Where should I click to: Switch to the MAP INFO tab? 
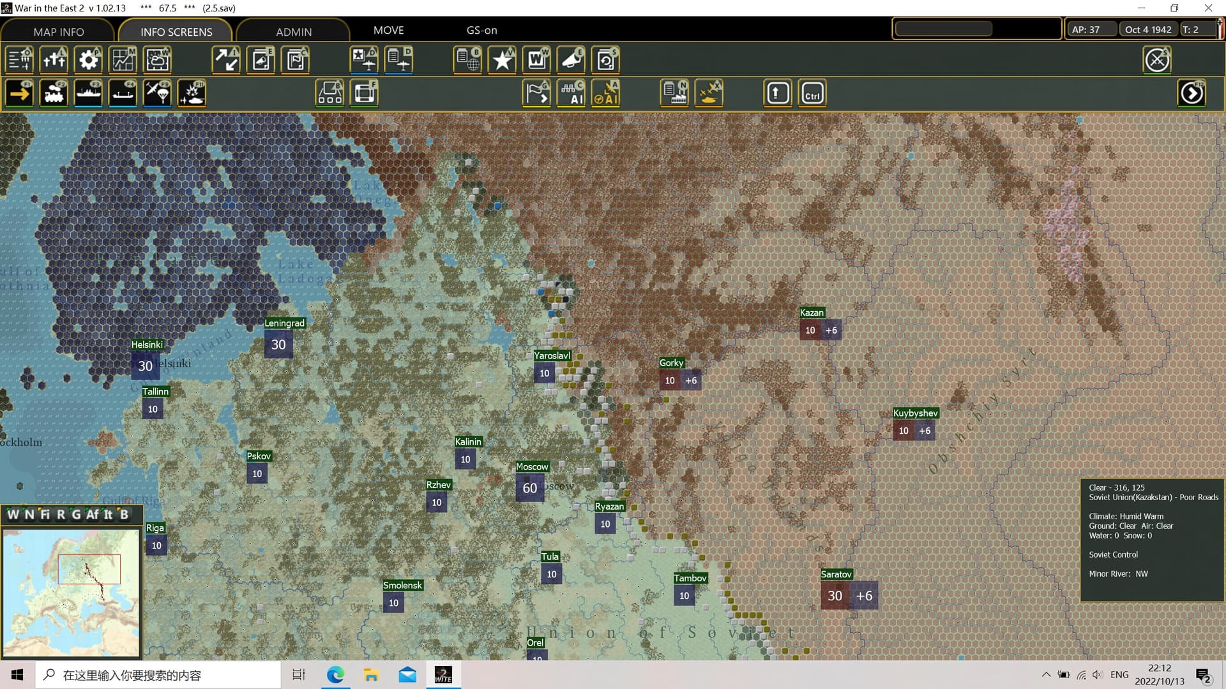click(x=58, y=31)
